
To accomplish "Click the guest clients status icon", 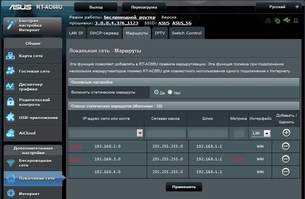I will pyautogui.click(x=268, y=20).
